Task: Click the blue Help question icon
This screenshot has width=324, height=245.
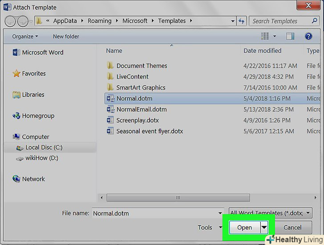Action: [308, 36]
